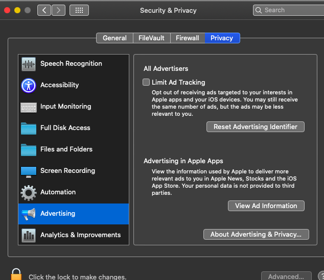
Task: Click the Input Monitoring keyboard icon
Action: tap(29, 107)
